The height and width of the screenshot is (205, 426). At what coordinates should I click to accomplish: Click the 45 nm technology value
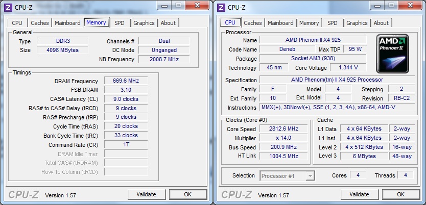pos(274,67)
